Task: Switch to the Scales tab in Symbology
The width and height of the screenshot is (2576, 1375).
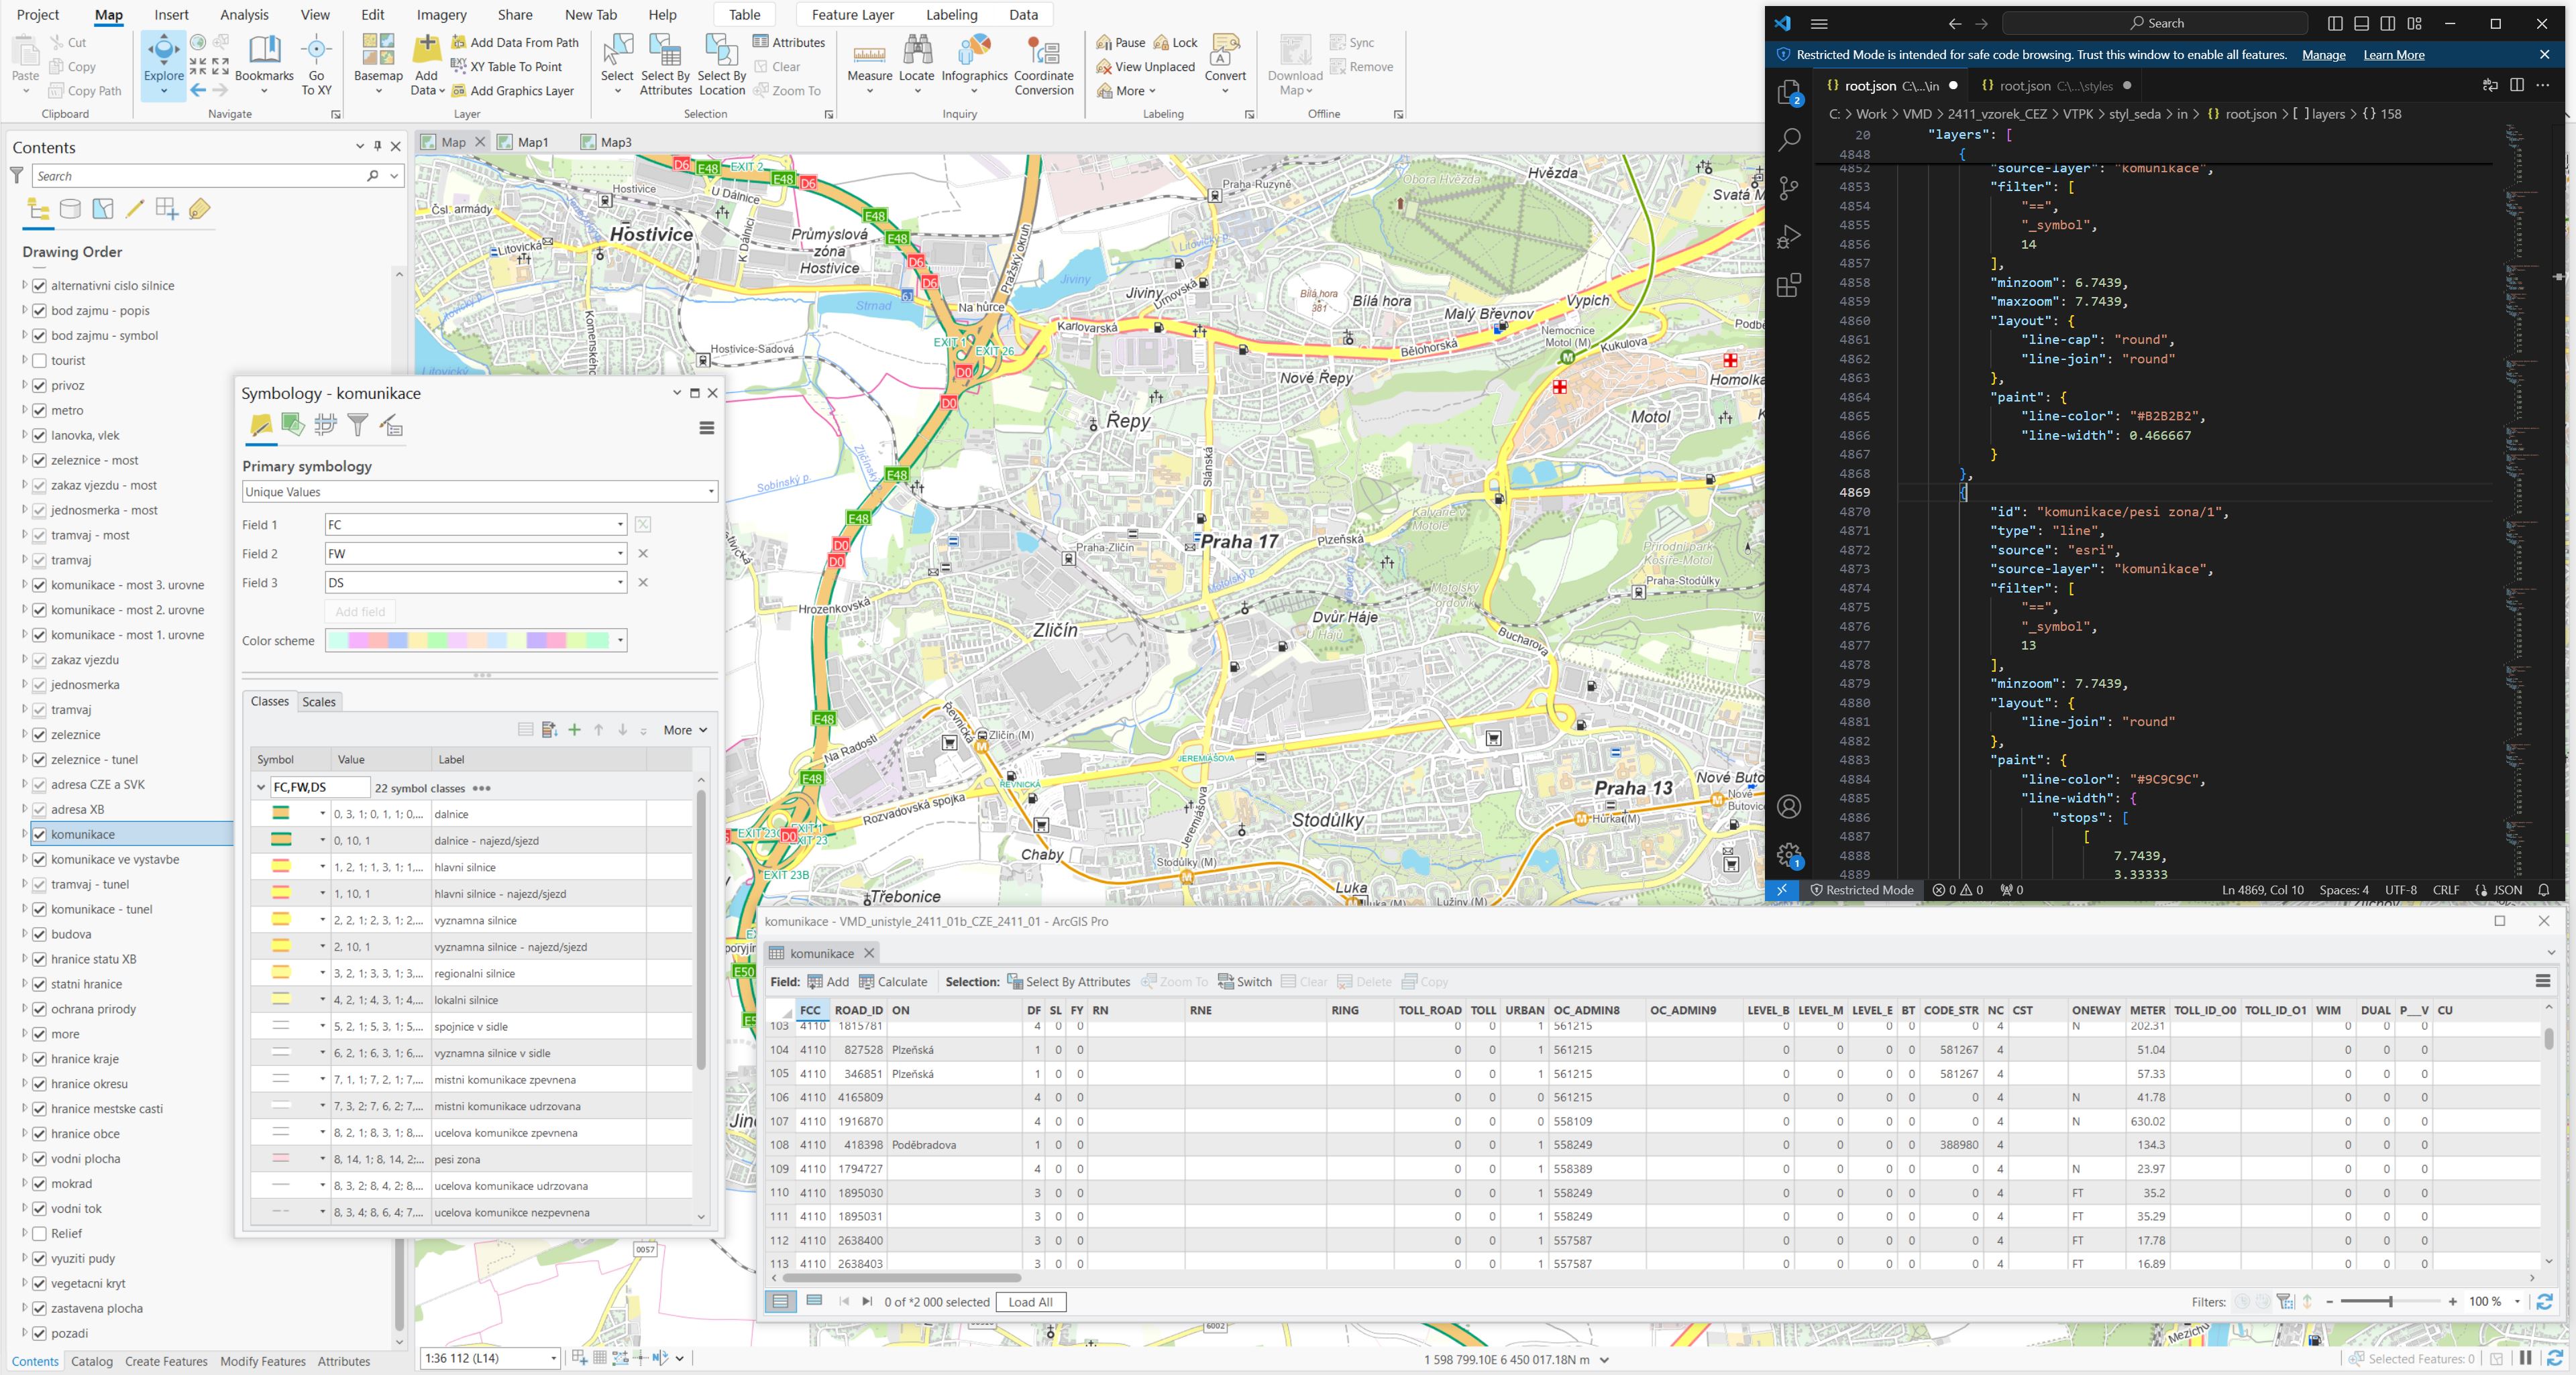Action: tap(319, 701)
